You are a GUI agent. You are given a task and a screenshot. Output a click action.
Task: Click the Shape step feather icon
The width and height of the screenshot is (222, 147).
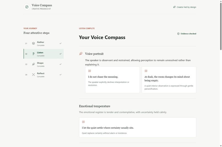(33, 64)
